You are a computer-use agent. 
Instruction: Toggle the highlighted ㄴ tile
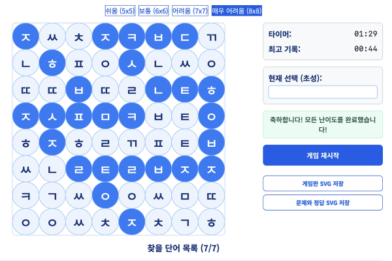[158, 89]
